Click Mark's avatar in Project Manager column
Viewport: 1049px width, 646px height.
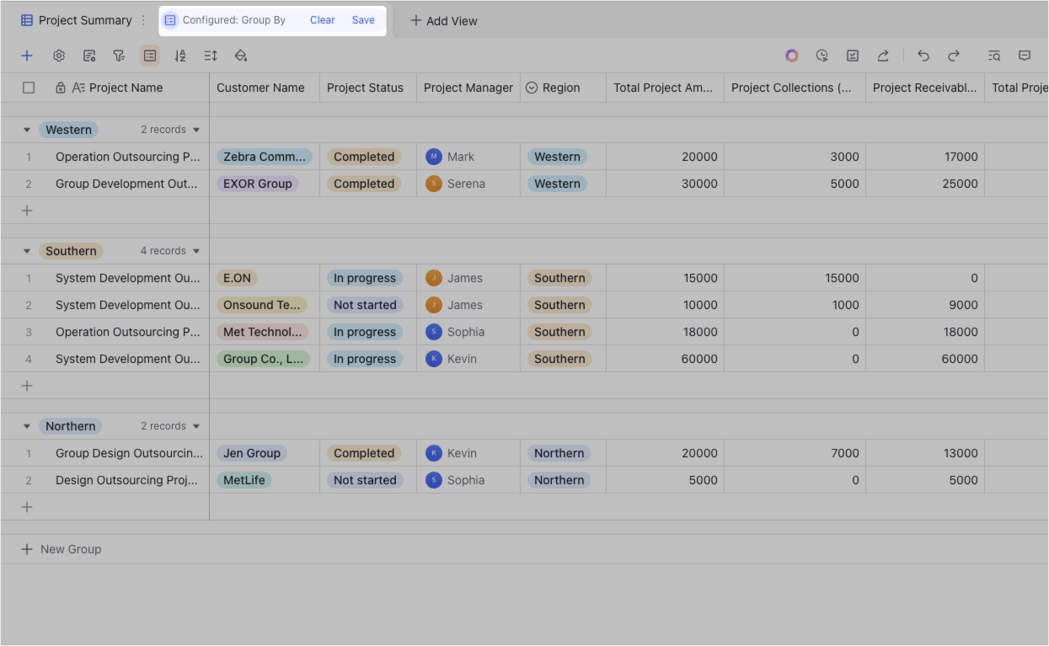click(434, 157)
